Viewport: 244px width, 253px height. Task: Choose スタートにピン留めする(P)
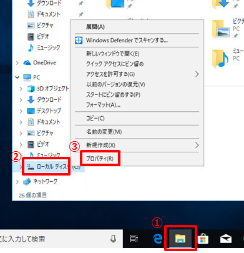pos(137,94)
